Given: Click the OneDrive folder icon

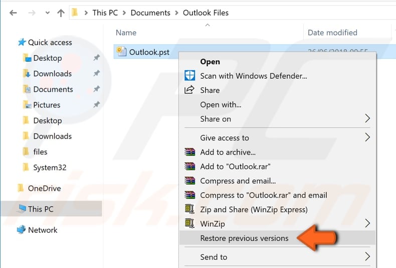Looking at the screenshot, I should (x=21, y=188).
